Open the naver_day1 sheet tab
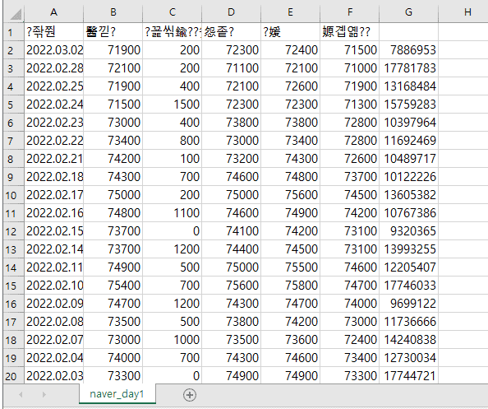 pyautogui.click(x=117, y=394)
